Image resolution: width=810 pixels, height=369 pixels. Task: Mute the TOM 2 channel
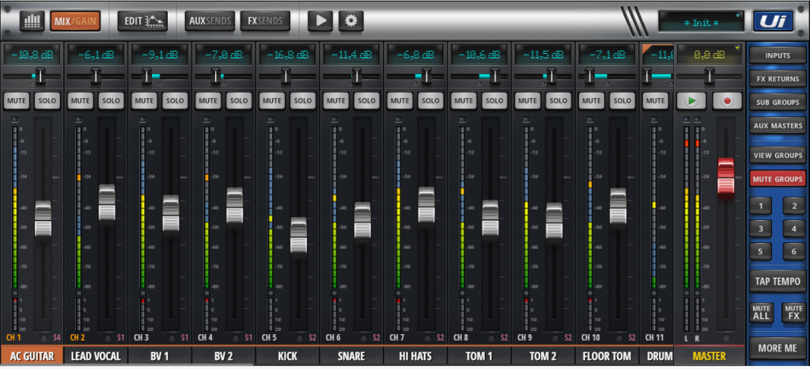coord(528,101)
